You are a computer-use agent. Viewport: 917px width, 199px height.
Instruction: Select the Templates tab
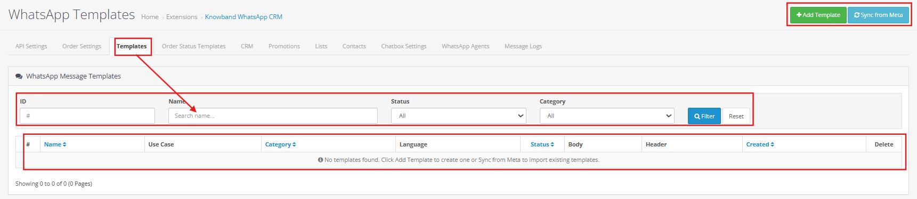132,46
